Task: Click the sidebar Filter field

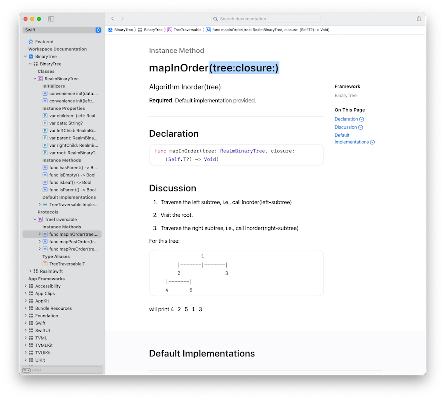Action: coord(62,370)
